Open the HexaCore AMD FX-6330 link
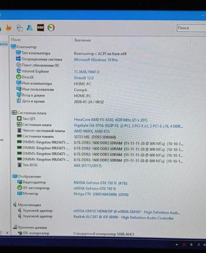 pyautogui.click(x=110, y=120)
